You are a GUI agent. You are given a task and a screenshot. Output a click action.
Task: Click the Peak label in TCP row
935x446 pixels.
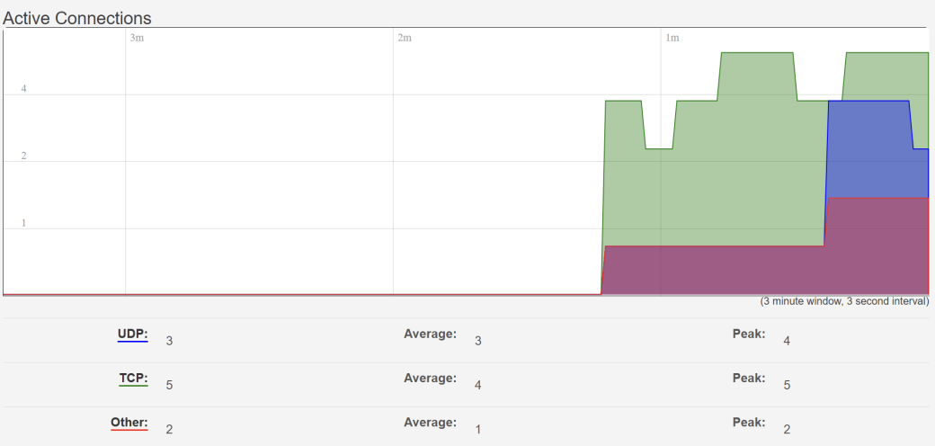click(749, 378)
